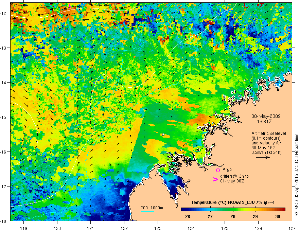Click longitude axis label '126'
This screenshot has width=299, height=231.
pyautogui.click(x=258, y=228)
